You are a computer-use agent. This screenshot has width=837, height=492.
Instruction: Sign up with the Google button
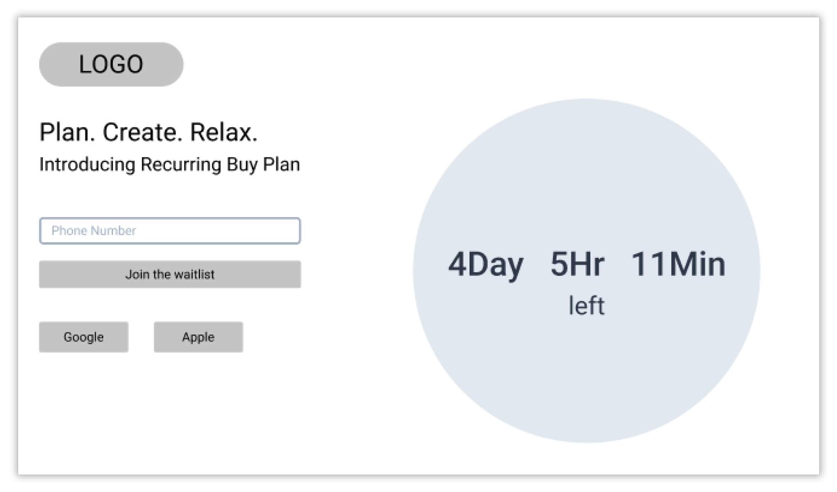84,337
